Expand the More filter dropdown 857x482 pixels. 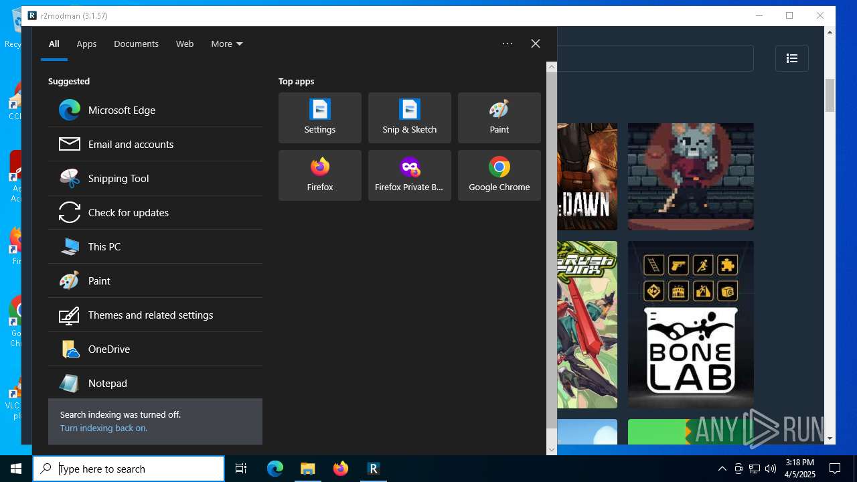(227, 44)
